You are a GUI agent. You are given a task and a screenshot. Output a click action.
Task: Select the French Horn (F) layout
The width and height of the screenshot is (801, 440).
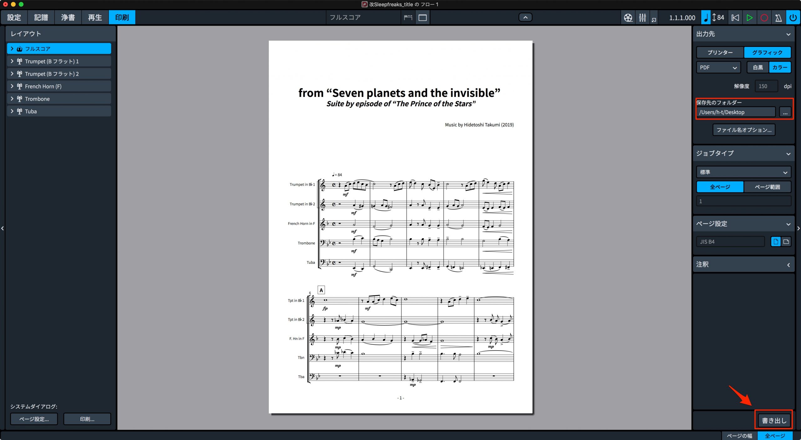click(x=59, y=86)
